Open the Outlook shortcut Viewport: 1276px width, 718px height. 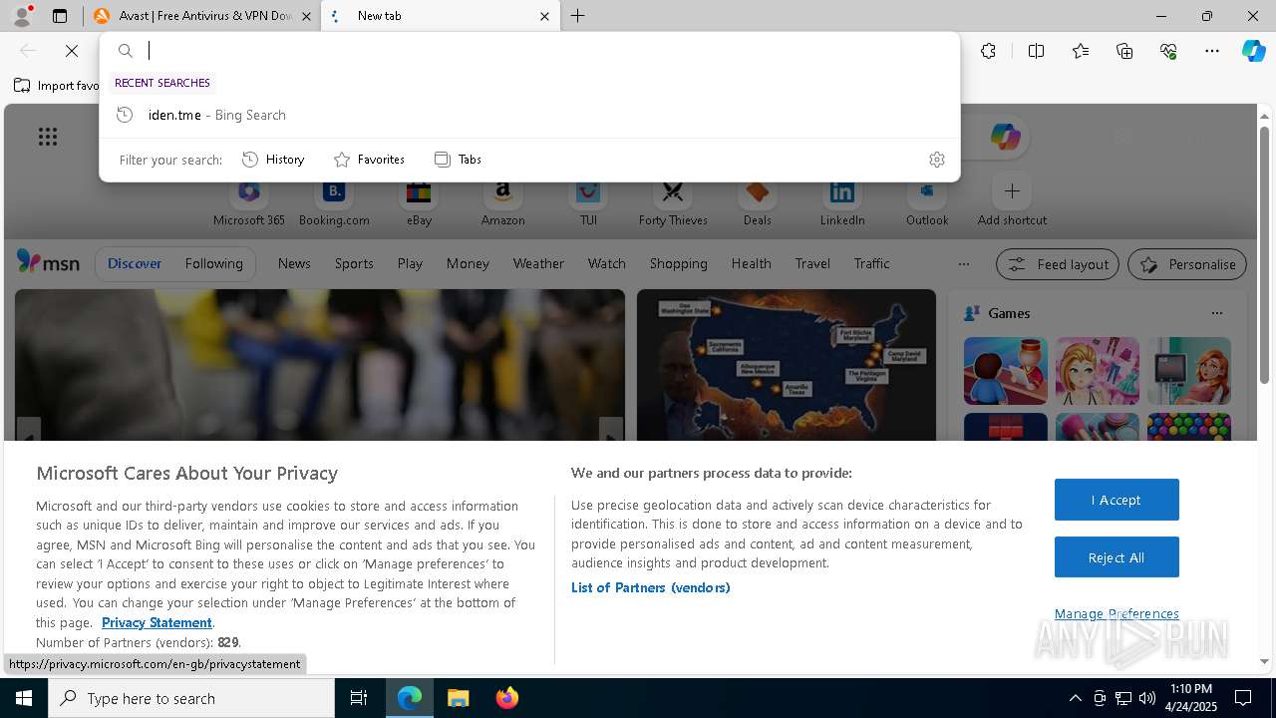coord(927,202)
